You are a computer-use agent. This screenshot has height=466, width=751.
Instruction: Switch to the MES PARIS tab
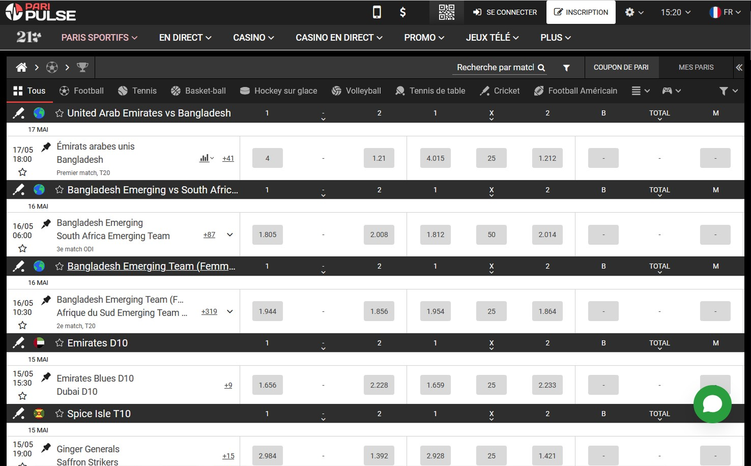(696, 67)
